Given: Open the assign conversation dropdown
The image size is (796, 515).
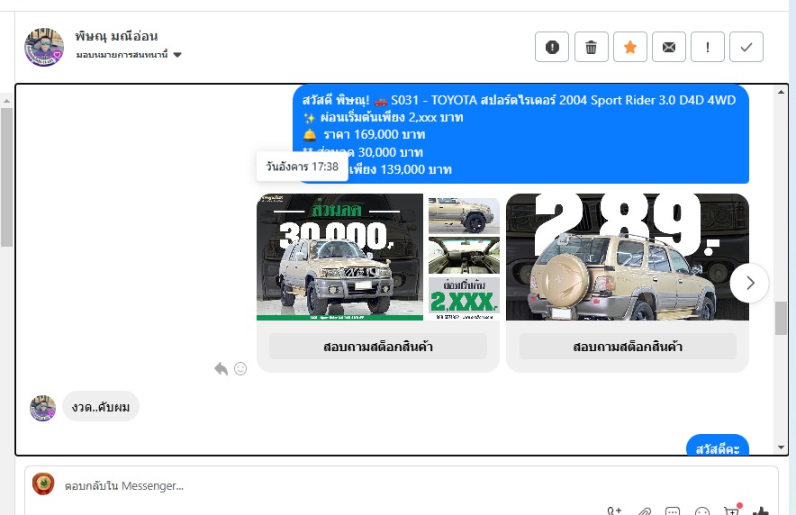Looking at the screenshot, I should [x=129, y=54].
